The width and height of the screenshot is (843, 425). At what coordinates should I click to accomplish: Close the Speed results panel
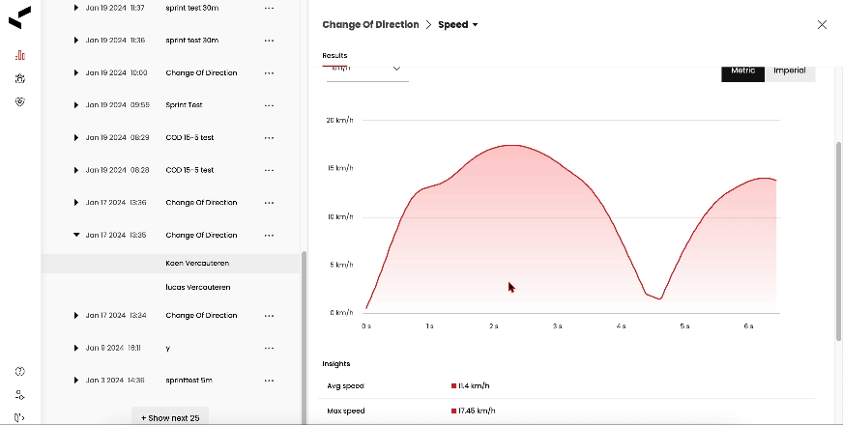pyautogui.click(x=822, y=25)
